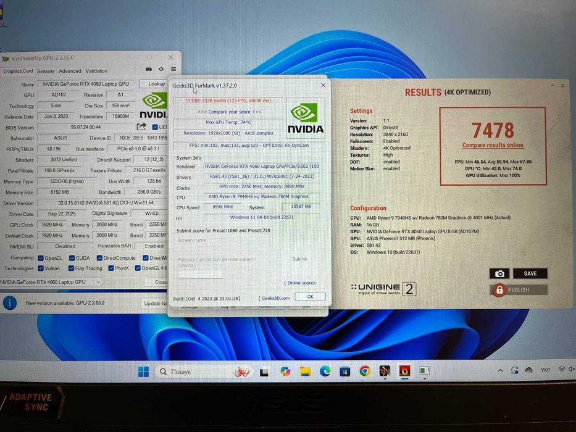Click Compare results online link
Image resolution: width=576 pixels, height=432 pixels.
[x=493, y=145]
